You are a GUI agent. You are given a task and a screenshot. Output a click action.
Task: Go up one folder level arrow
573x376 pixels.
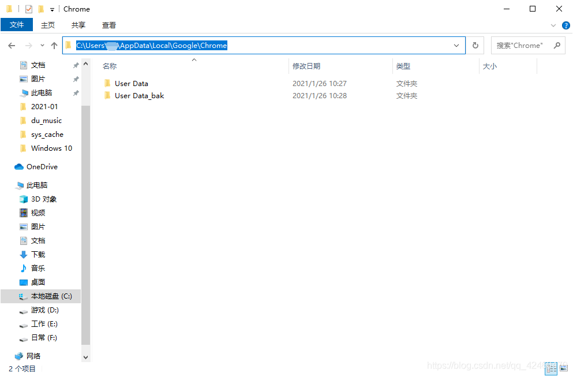pyautogui.click(x=54, y=46)
